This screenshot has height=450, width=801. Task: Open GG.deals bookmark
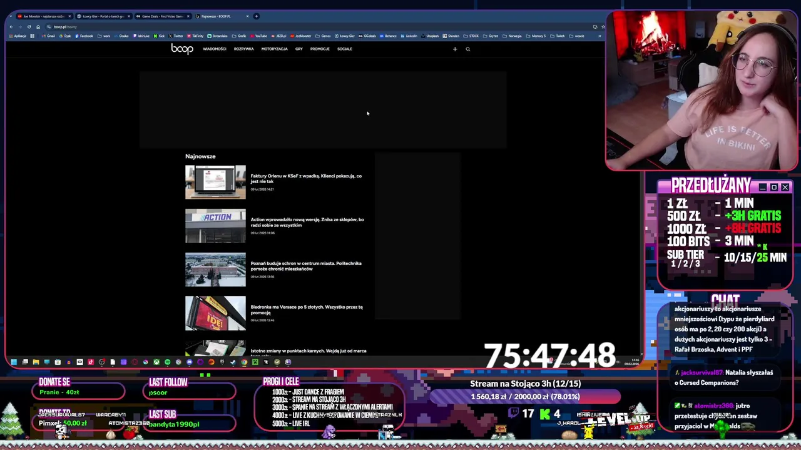pyautogui.click(x=367, y=36)
